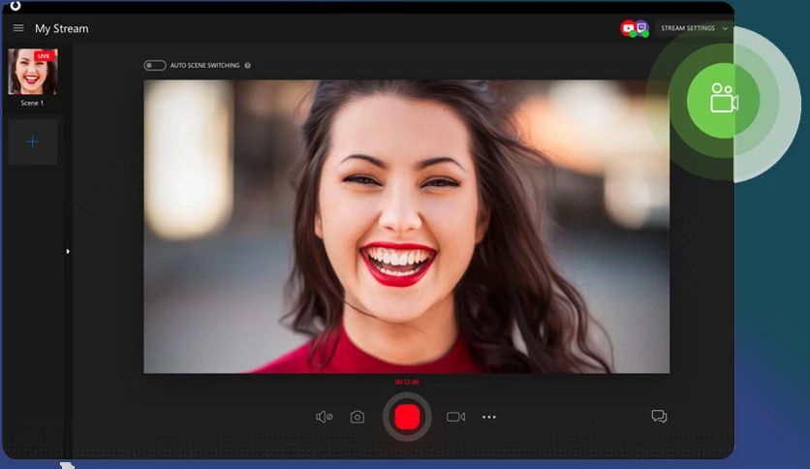Expand the left sidebar arrow

[68, 252]
